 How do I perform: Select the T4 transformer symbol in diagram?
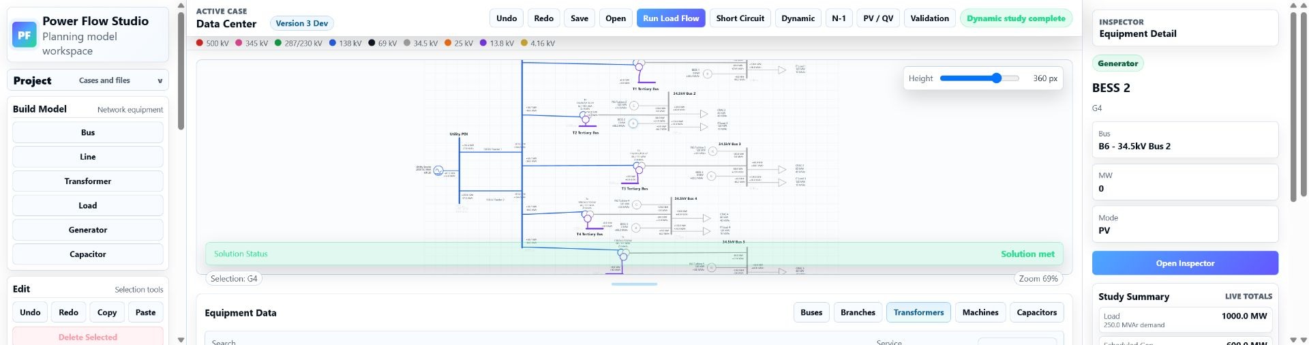(x=587, y=215)
